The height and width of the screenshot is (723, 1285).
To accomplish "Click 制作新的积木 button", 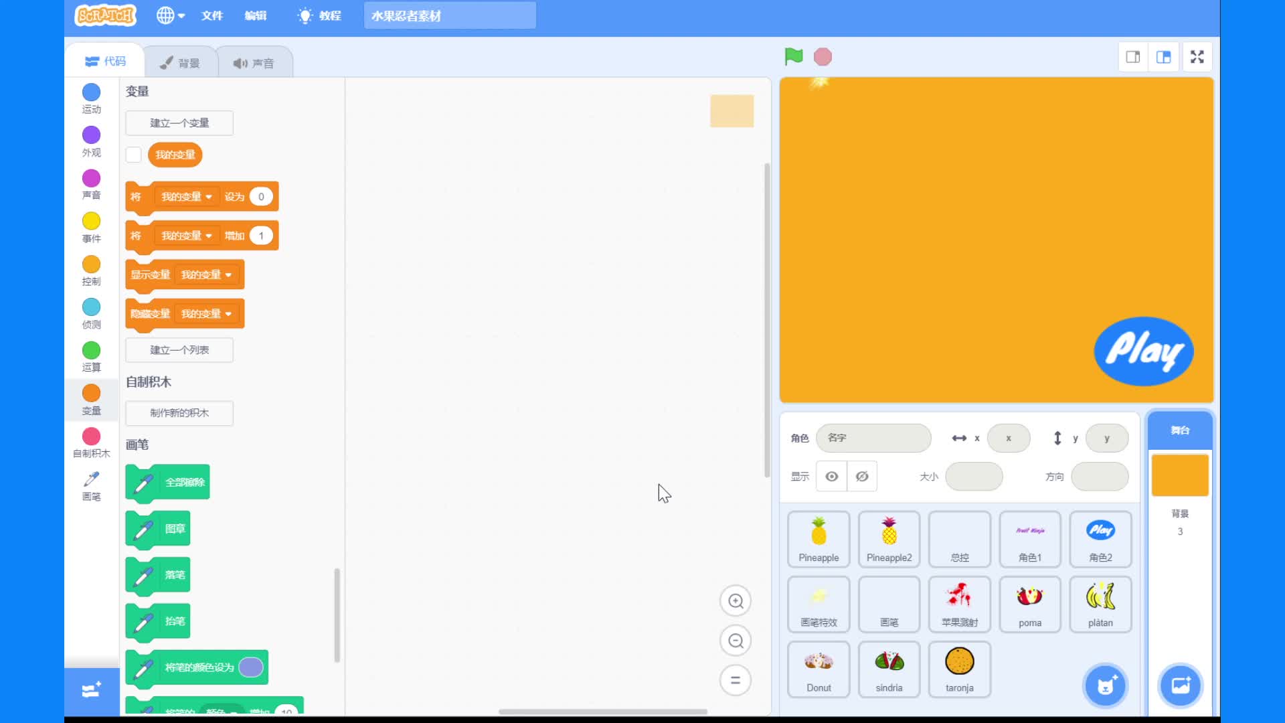I will 179,413.
